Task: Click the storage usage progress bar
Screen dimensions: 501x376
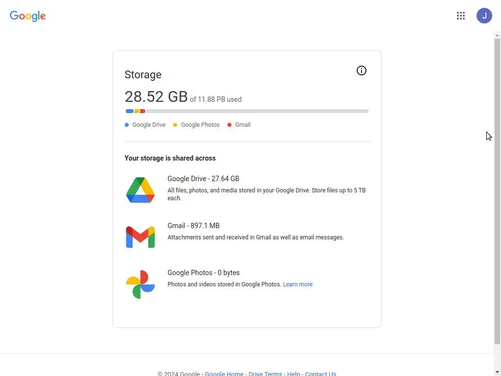Action: tap(247, 111)
